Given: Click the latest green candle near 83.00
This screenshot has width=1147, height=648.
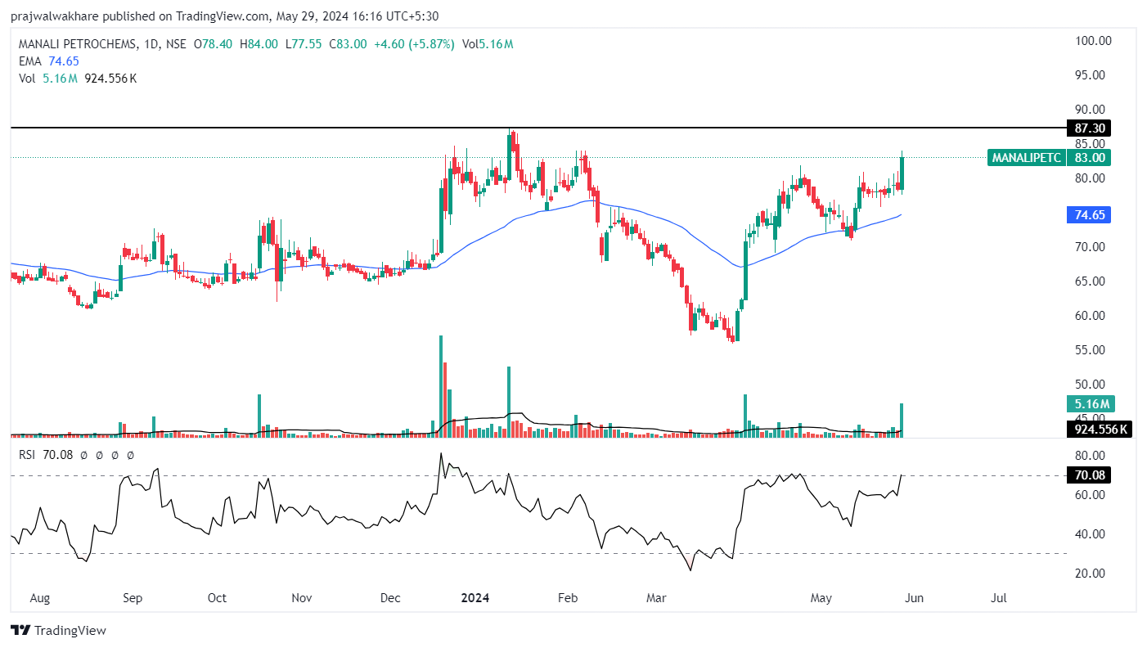Looking at the screenshot, I should (902, 173).
